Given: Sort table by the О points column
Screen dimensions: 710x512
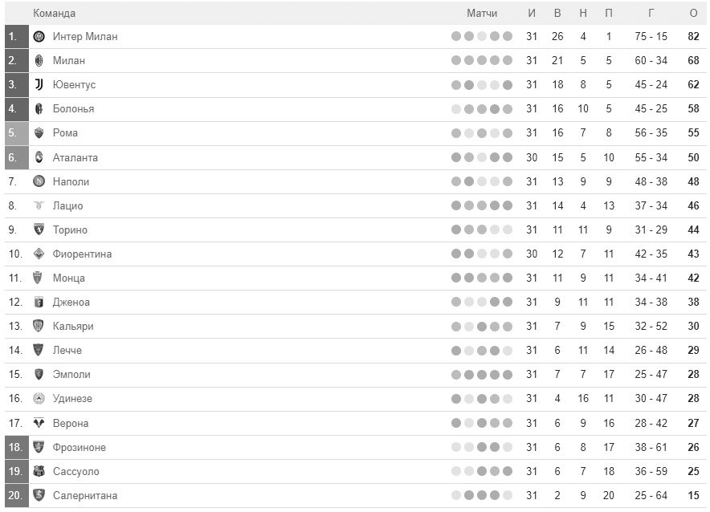Looking at the screenshot, I should click(693, 13).
